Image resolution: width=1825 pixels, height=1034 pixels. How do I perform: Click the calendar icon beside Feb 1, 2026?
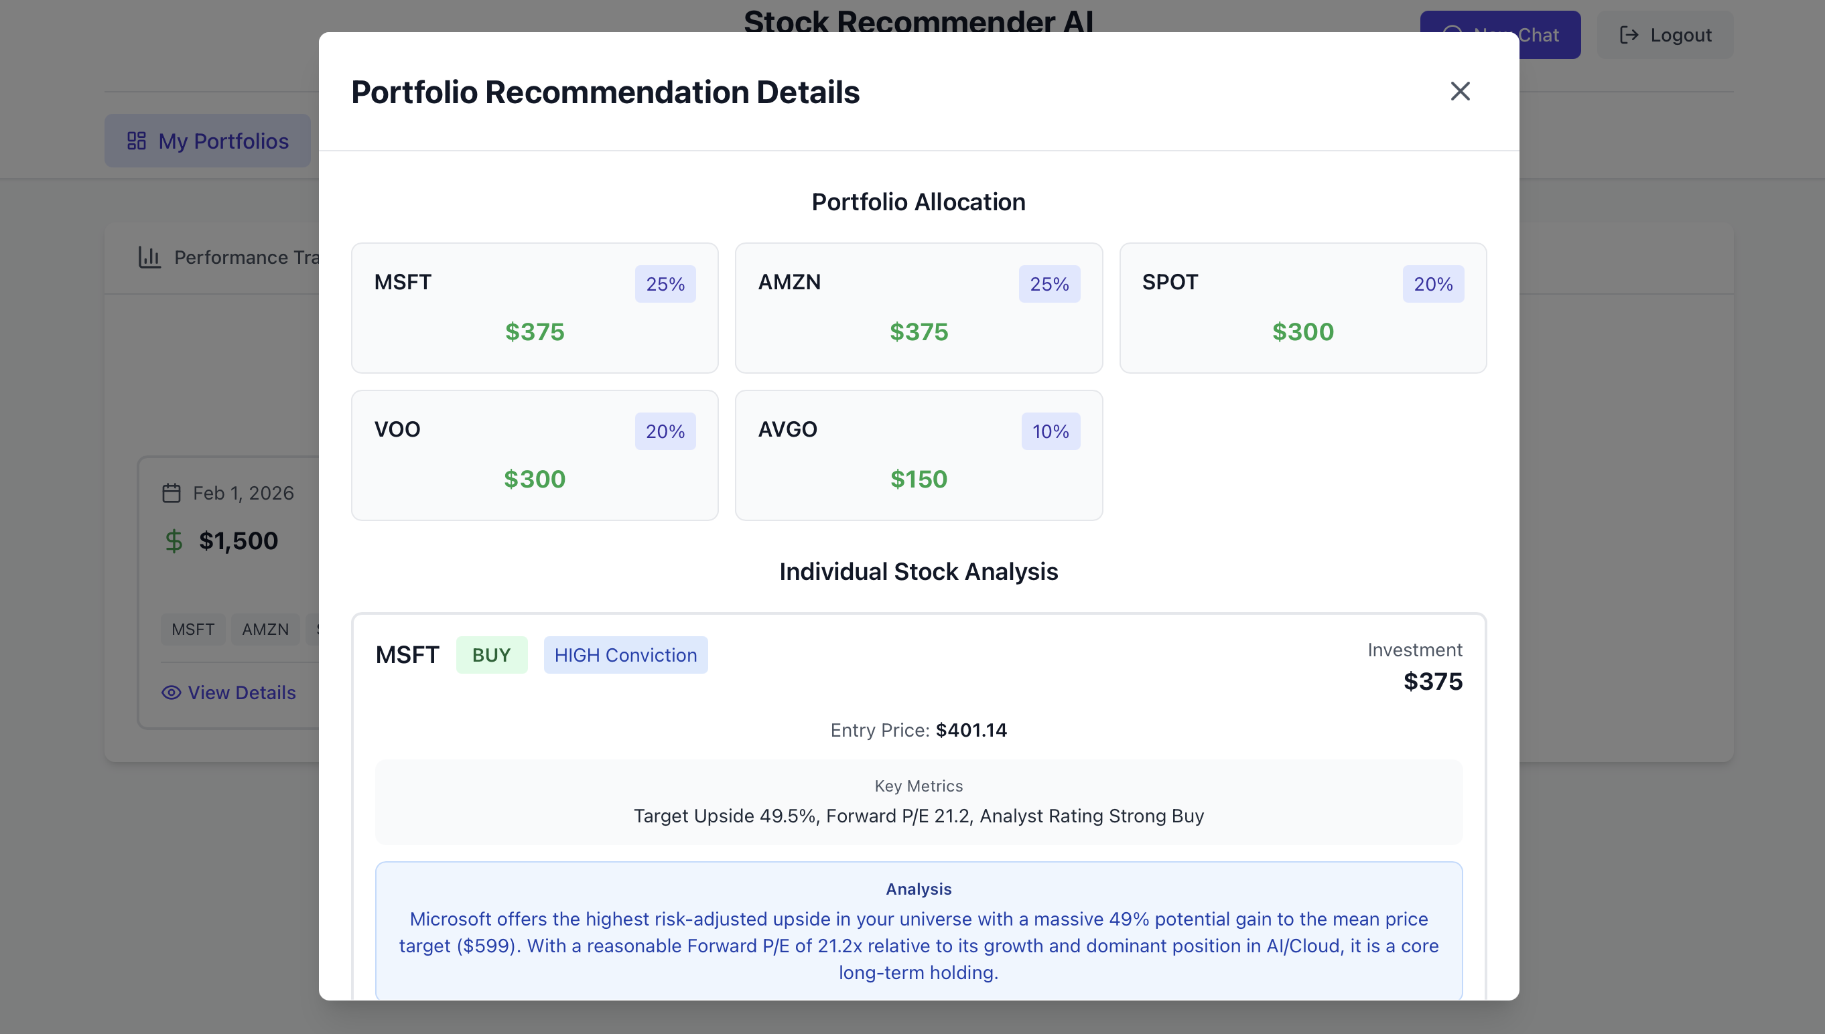tap(172, 493)
